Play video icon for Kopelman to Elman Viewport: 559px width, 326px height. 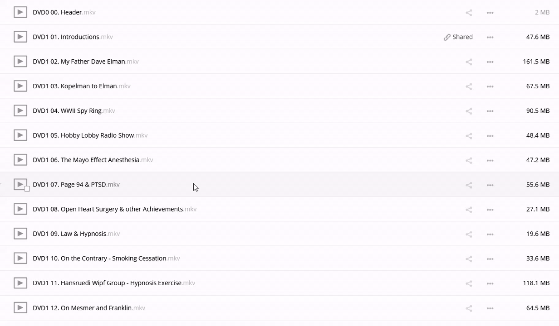(20, 86)
